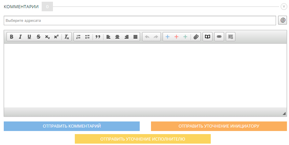Open the @ addressee picker
The height and width of the screenshot is (145, 289).
point(283,20)
